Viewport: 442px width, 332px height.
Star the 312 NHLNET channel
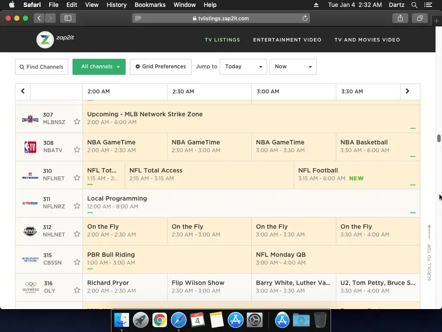[x=77, y=234]
